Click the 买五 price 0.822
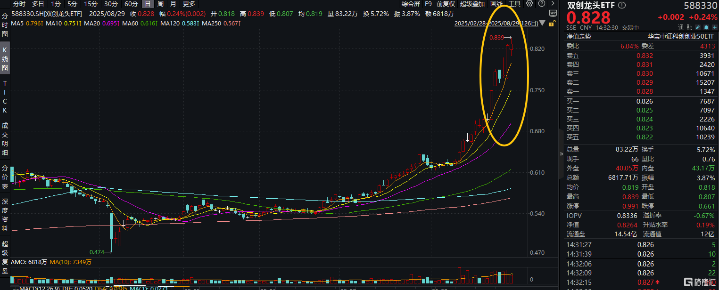Screen dimensions: 719x290 point(645,137)
